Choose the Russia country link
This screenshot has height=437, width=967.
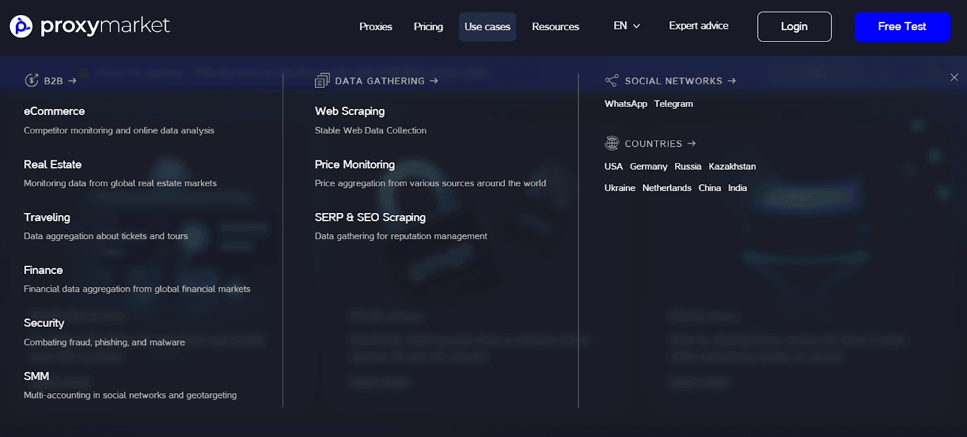click(x=688, y=166)
